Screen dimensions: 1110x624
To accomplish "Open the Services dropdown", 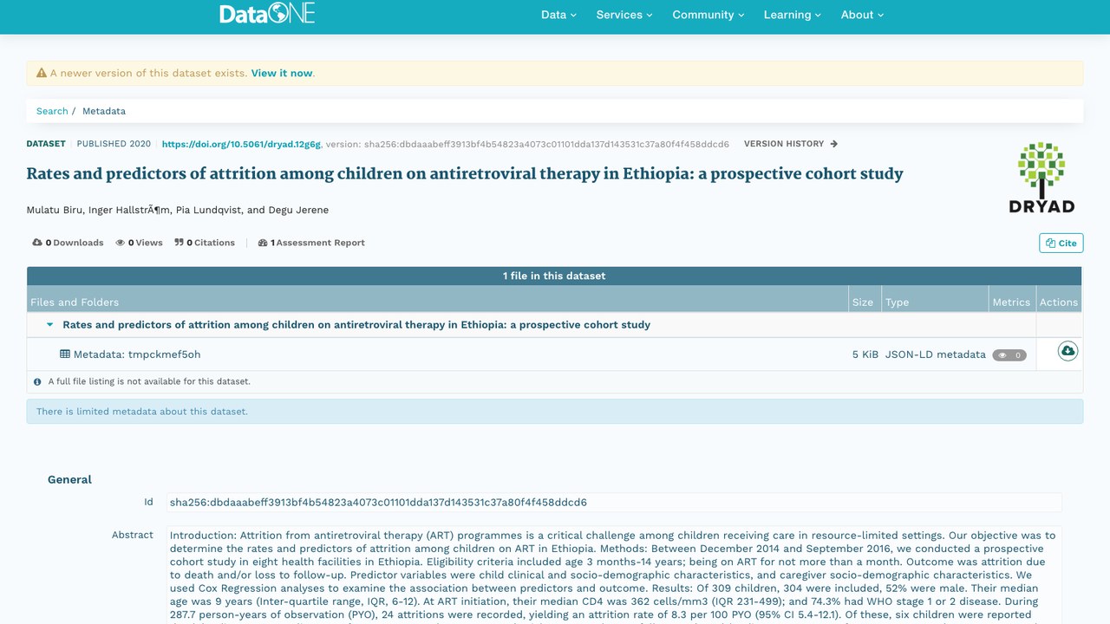I will [x=624, y=15].
